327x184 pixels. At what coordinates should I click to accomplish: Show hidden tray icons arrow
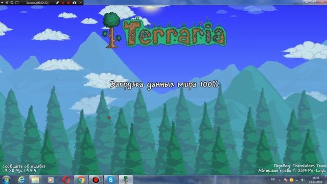click(x=279, y=180)
